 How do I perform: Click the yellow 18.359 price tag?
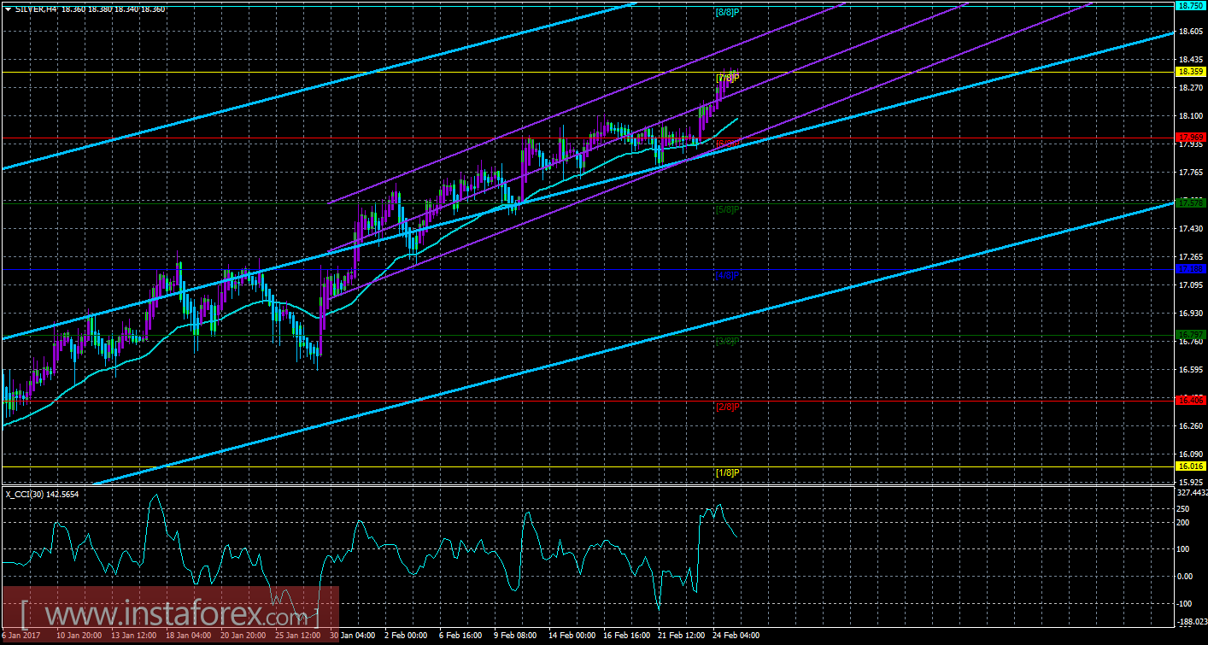(x=1190, y=72)
